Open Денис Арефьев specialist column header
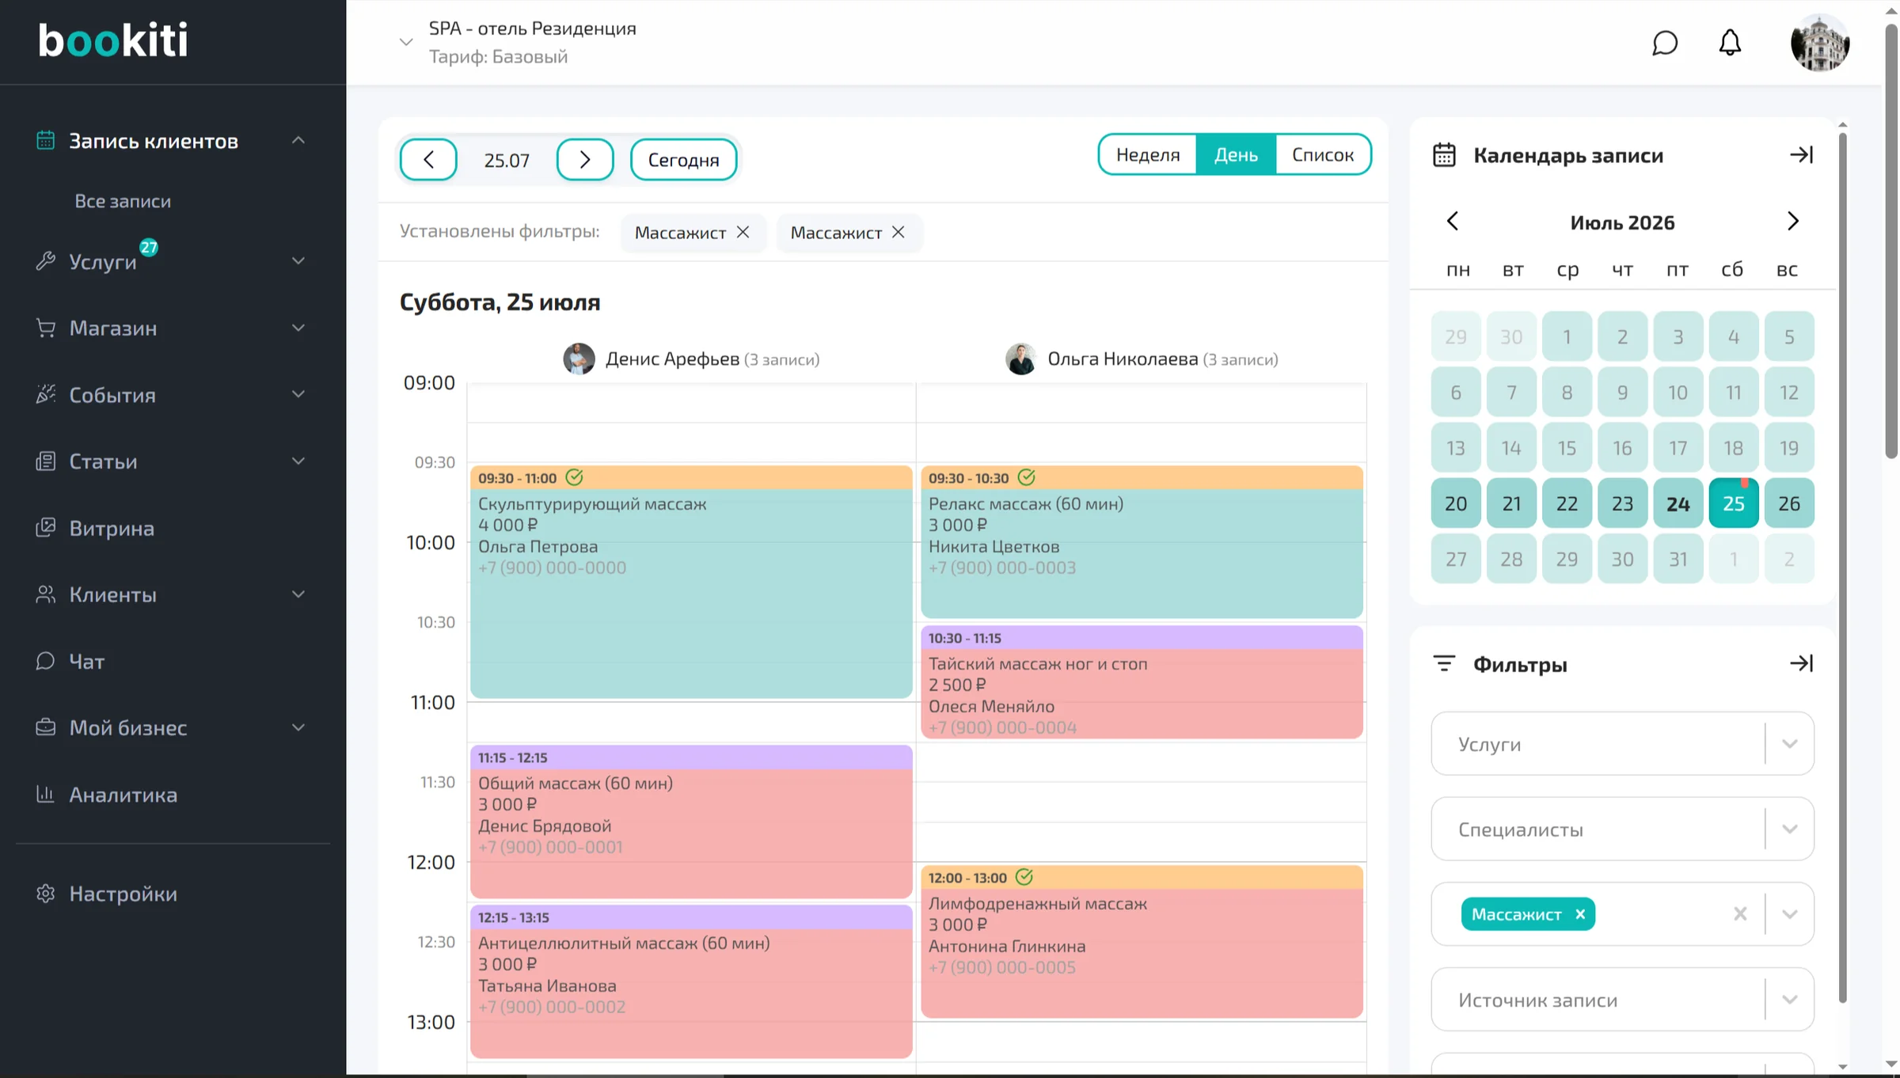 point(691,359)
